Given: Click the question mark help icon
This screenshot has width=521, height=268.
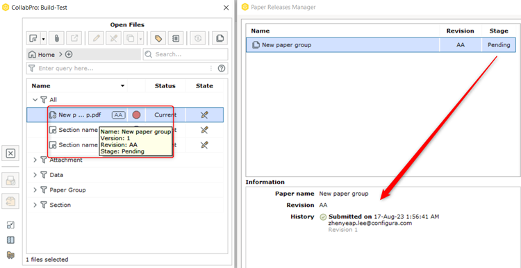Looking at the screenshot, I should [222, 69].
